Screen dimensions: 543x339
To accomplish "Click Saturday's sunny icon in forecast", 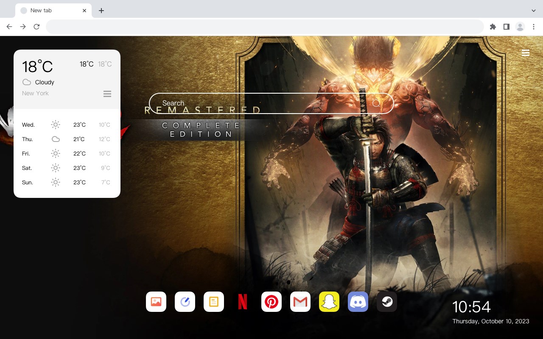I will [56, 168].
